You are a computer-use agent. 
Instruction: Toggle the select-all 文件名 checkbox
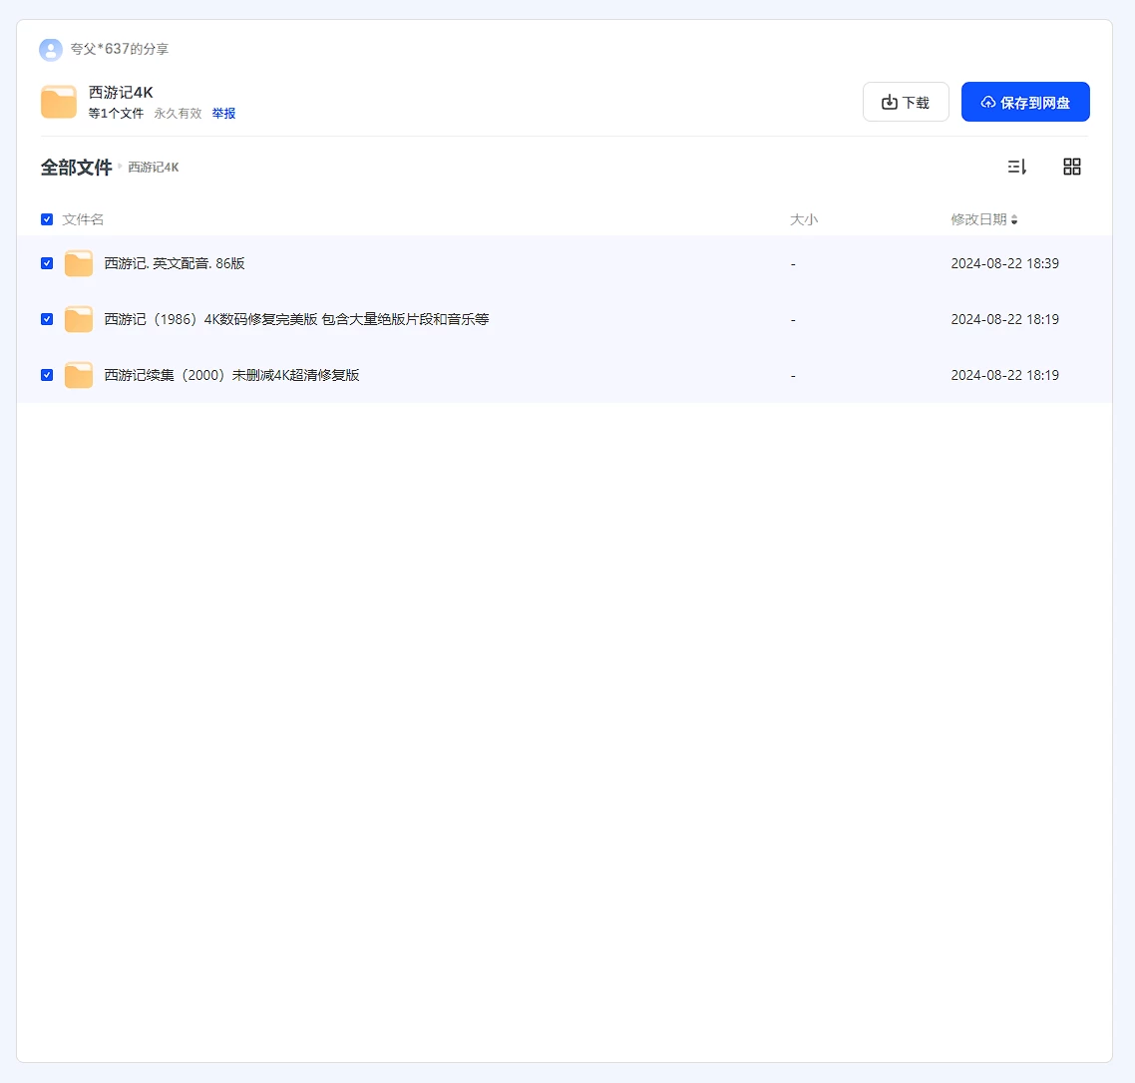click(x=47, y=219)
